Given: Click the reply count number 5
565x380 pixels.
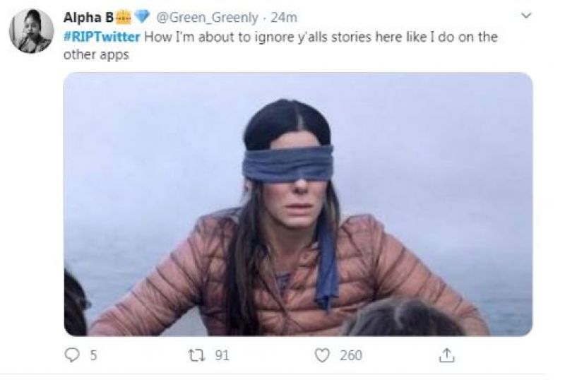Looking at the screenshot, I should [x=93, y=356].
